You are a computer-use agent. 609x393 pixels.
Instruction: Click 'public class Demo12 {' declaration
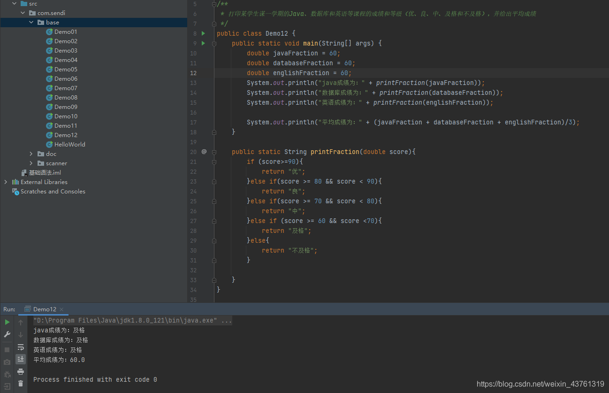256,33
